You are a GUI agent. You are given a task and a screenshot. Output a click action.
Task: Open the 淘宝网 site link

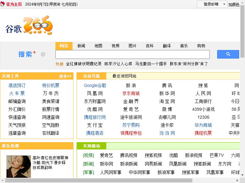click(x=167, y=101)
